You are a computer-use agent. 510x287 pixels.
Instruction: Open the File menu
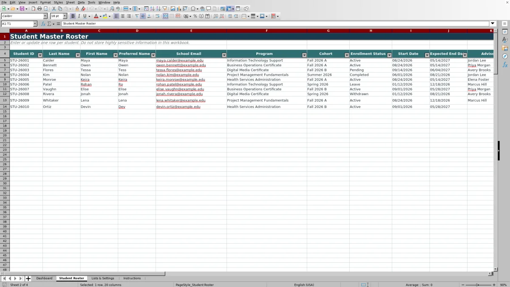click(x=4, y=3)
